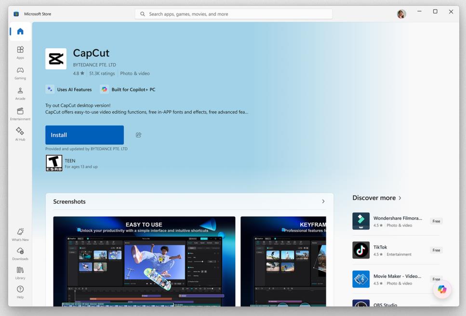This screenshot has height=316, width=466.
Task: Click the ESRB Teen rating badge
Action: (54, 163)
